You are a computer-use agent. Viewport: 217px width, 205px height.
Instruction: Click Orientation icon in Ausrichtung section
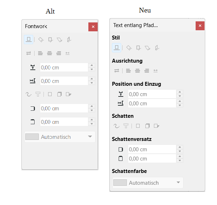click(x=117, y=70)
